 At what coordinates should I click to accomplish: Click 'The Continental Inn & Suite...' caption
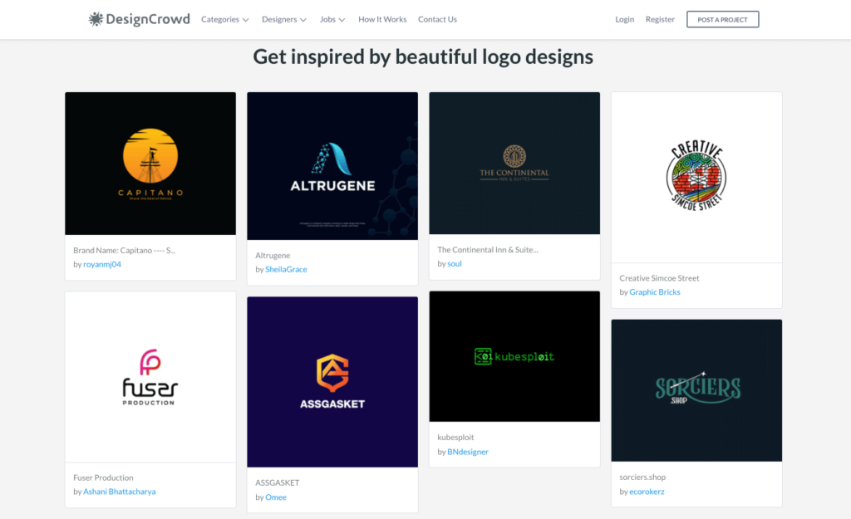(x=487, y=249)
